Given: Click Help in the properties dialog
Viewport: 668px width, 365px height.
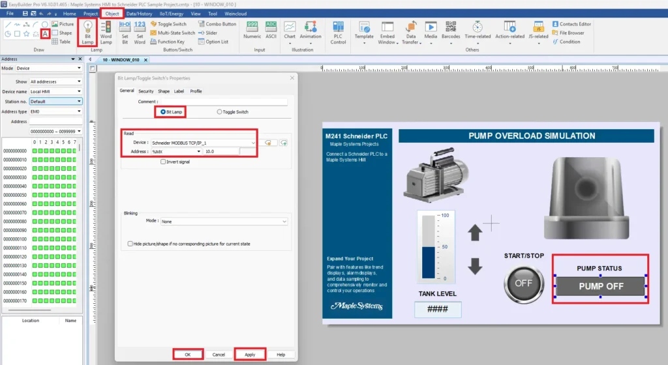Looking at the screenshot, I should coord(281,355).
